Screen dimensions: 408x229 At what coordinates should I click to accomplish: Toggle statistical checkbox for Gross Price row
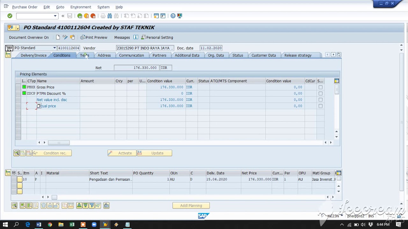coord(320,87)
